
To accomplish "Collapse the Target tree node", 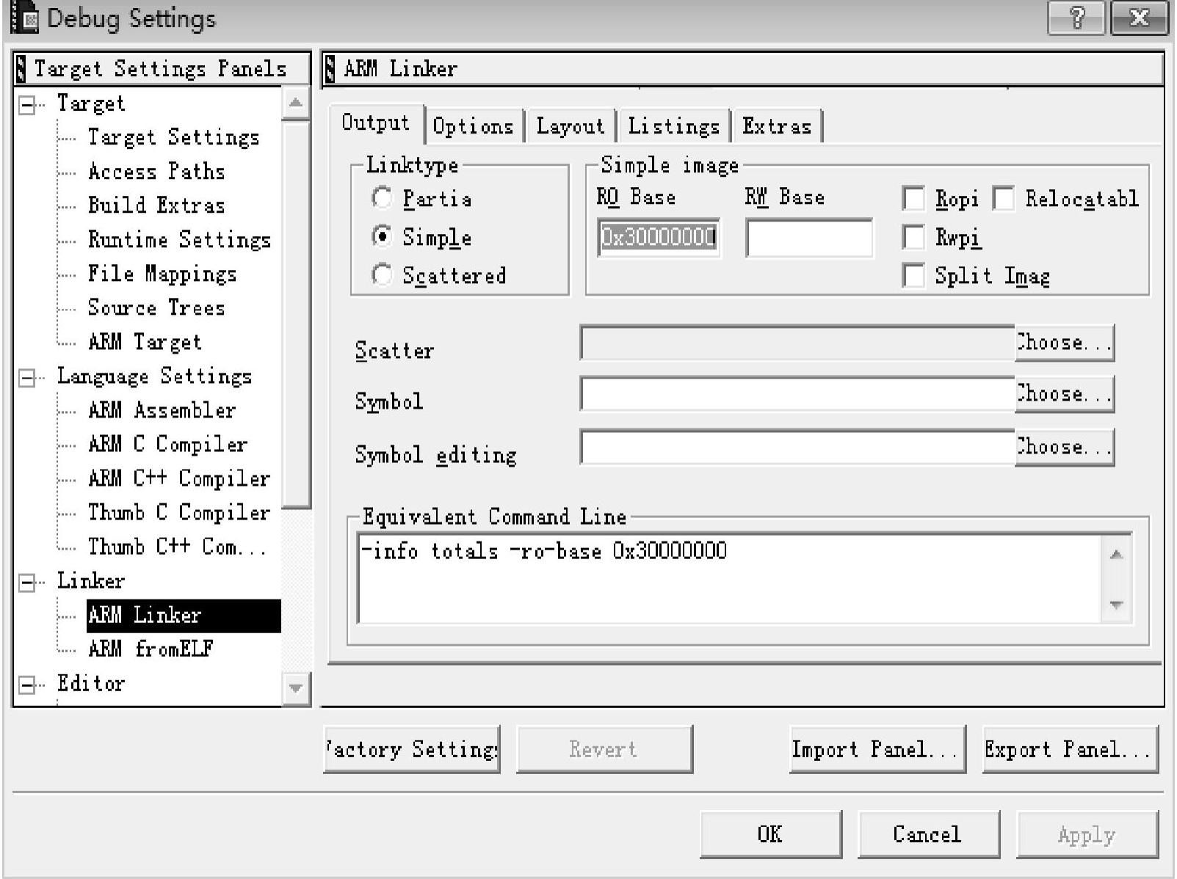I will click(27, 106).
